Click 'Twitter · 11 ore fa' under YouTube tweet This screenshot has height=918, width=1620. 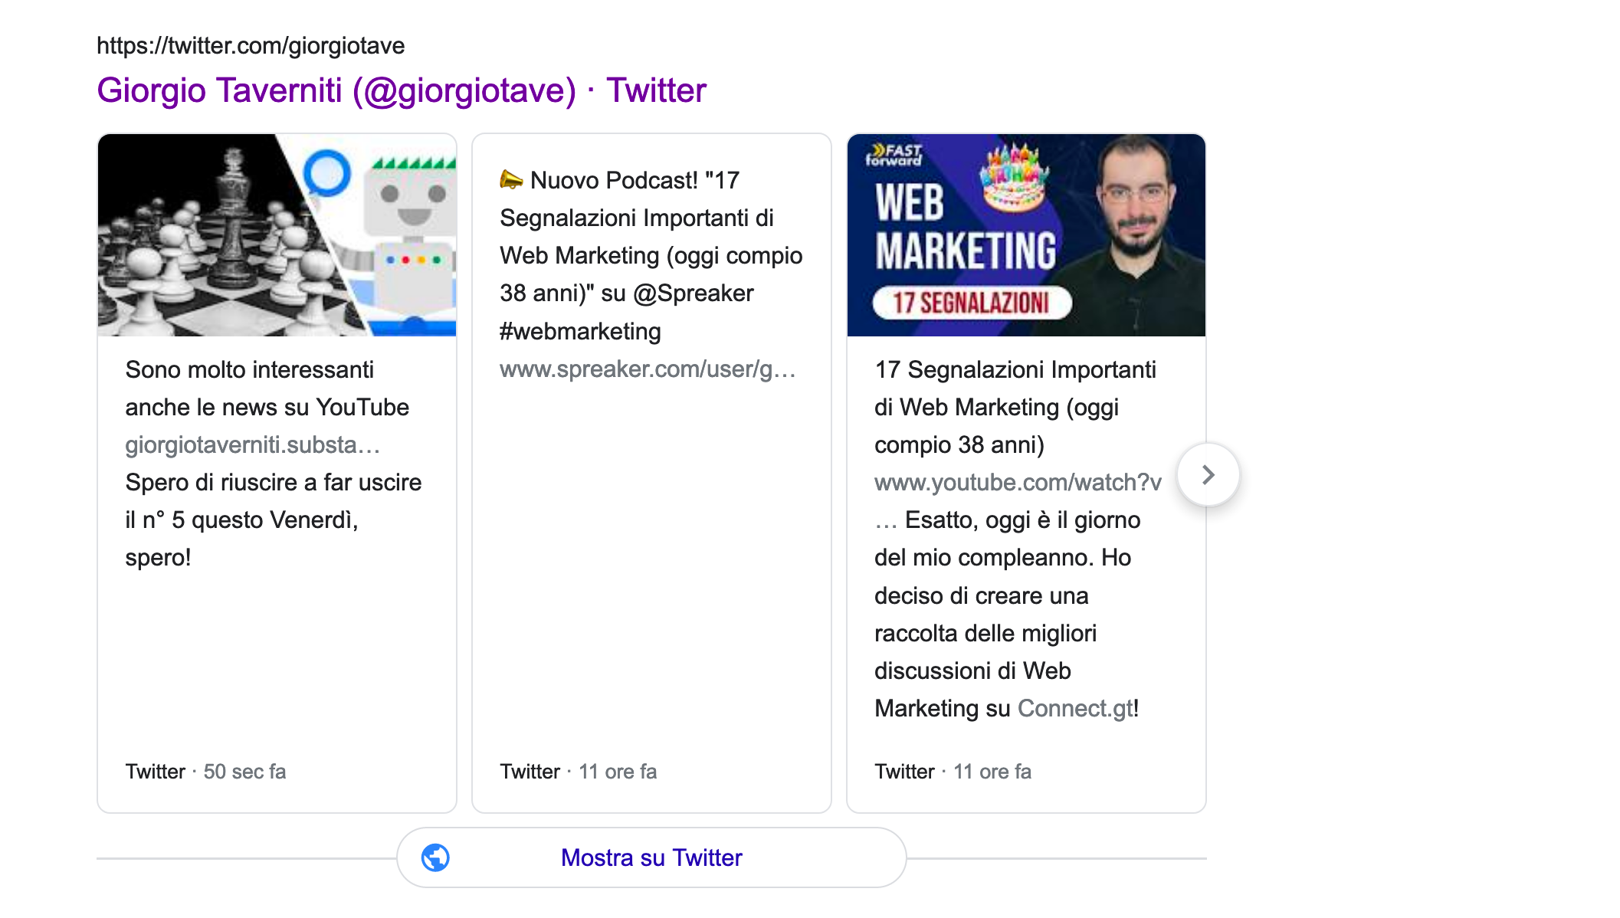(953, 772)
